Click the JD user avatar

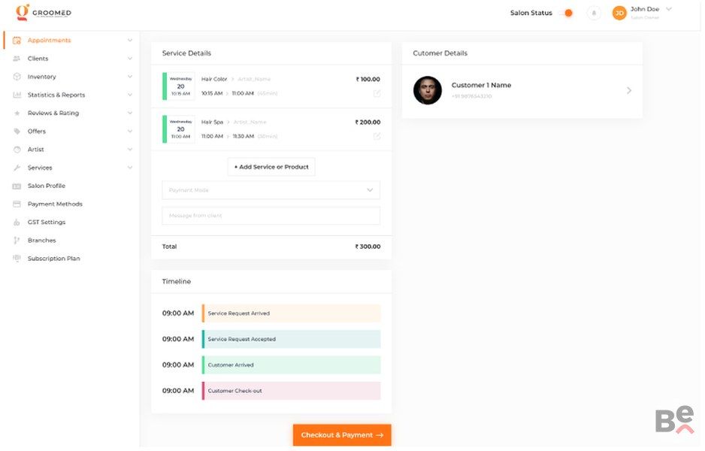click(x=619, y=13)
